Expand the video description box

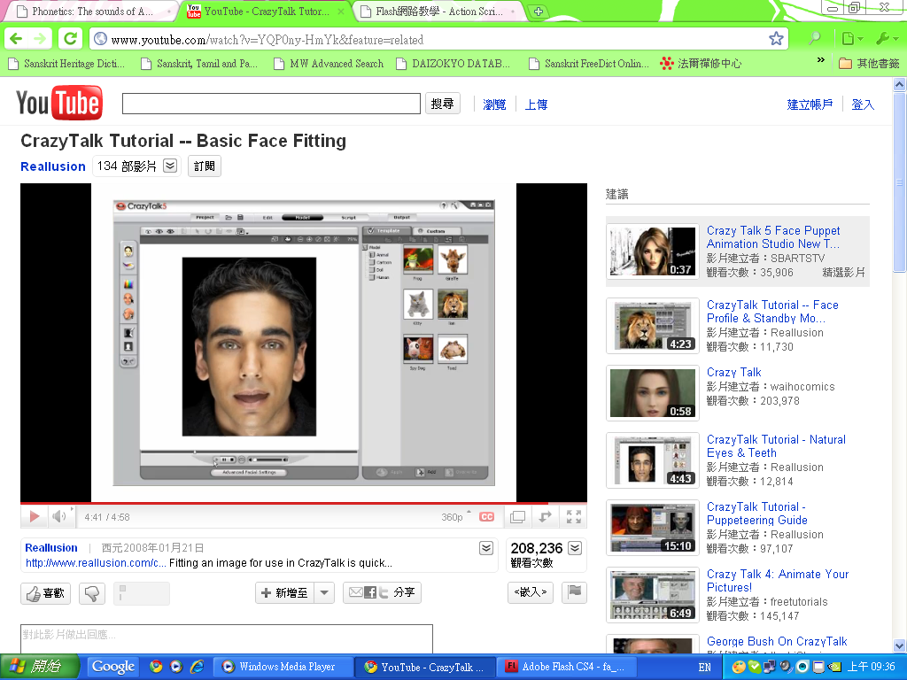point(485,548)
